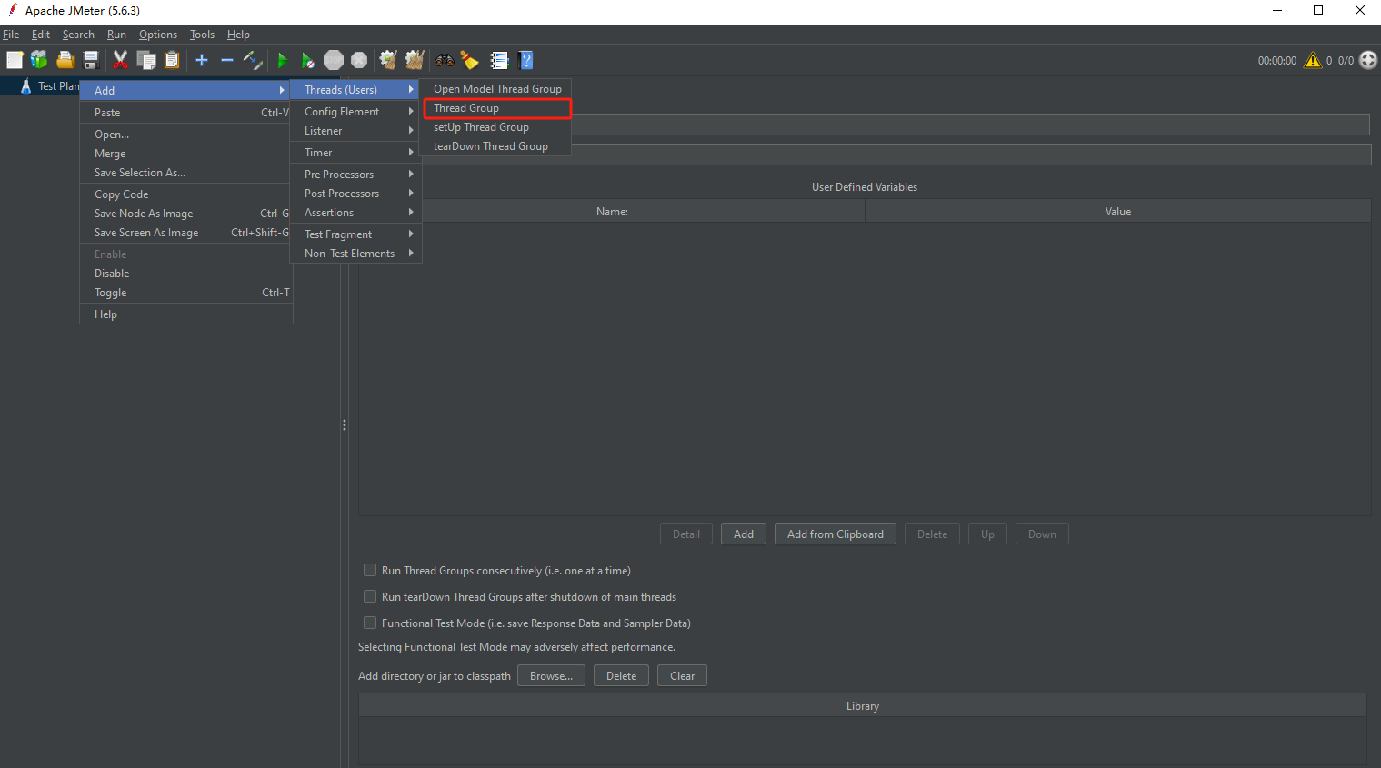Click Merge in context menu
The height and width of the screenshot is (768, 1381).
click(x=186, y=153)
